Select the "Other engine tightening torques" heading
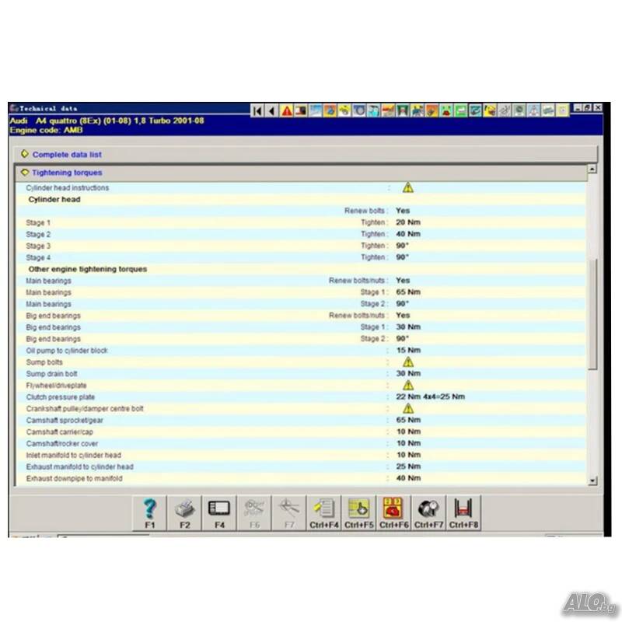 88,269
